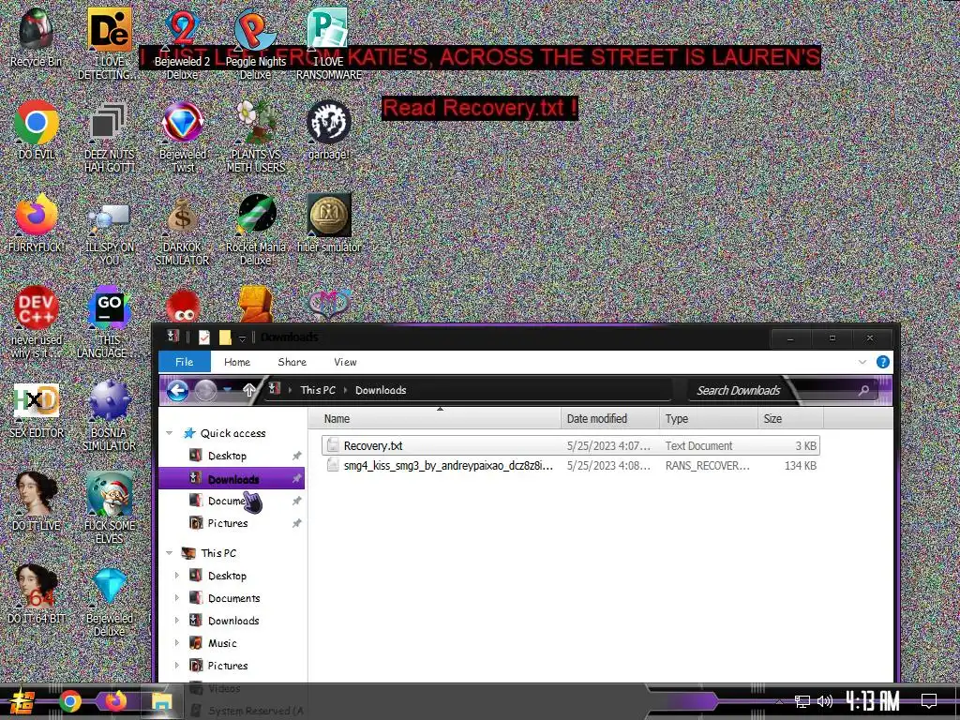Image resolution: width=960 pixels, height=720 pixels.
Task: Open the File tab in Explorer
Action: click(185, 362)
